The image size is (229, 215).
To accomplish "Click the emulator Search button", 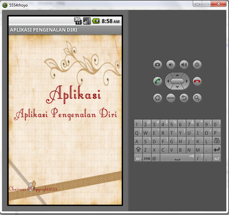I will (197, 98).
